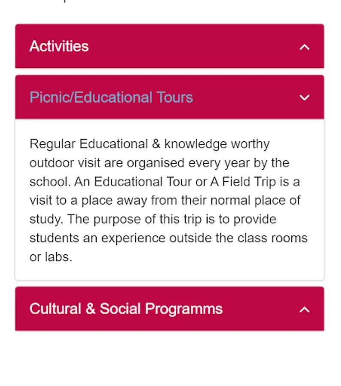Click the line starting "visit to a place away"
341x386 pixels.
(165, 200)
